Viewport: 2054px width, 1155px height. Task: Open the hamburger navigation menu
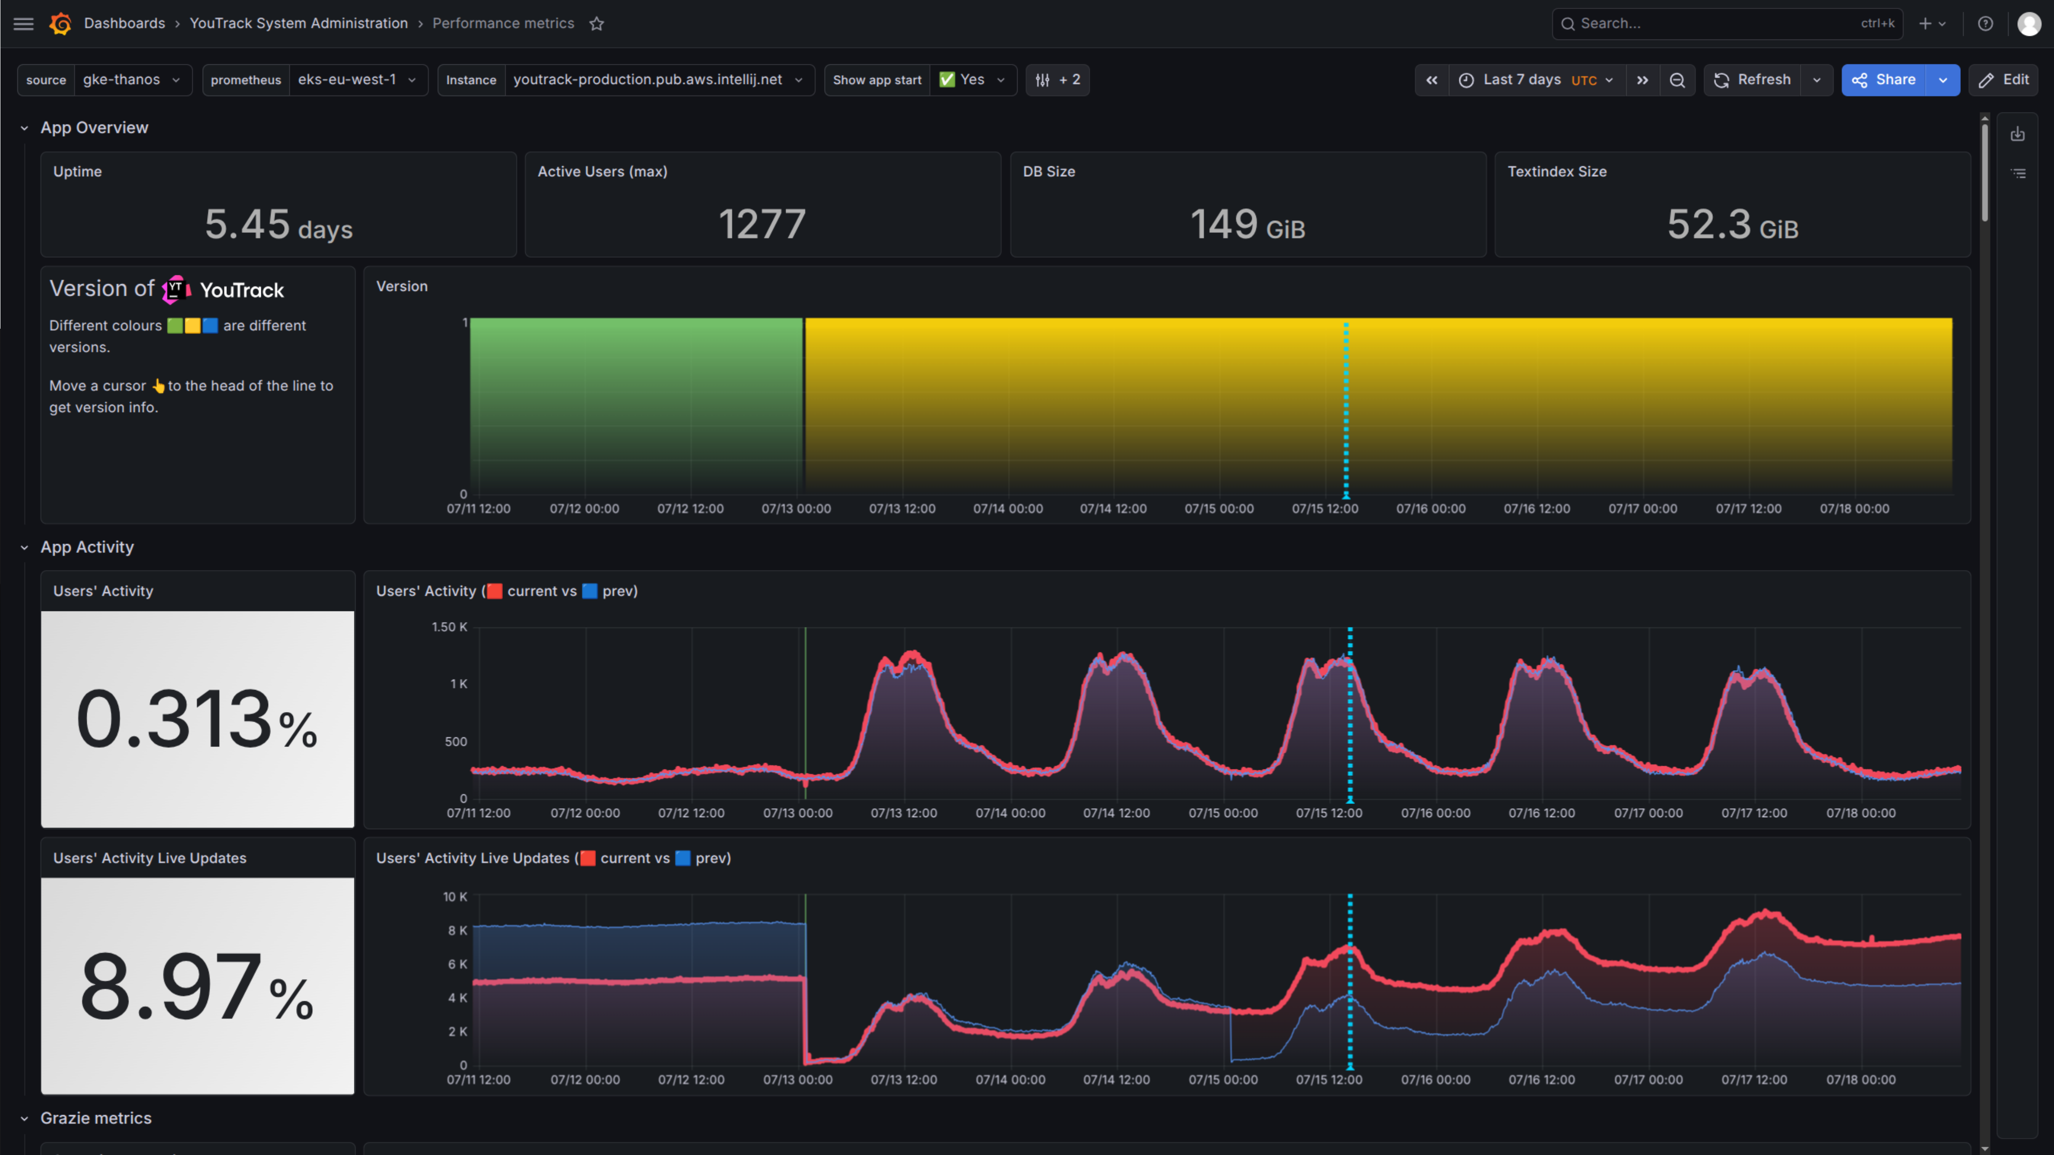point(24,24)
